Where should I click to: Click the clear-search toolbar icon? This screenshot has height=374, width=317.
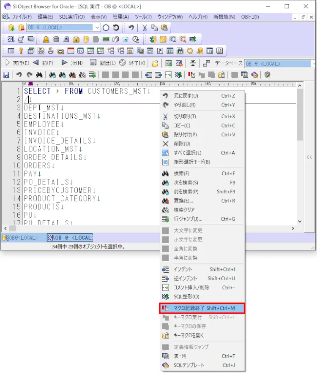point(82,75)
